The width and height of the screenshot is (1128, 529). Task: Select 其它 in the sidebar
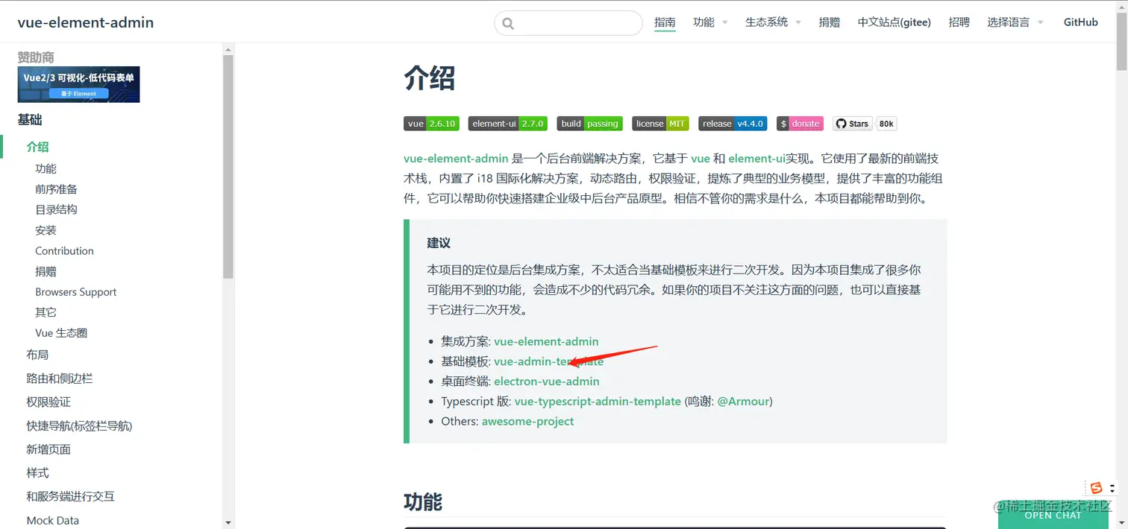point(46,312)
